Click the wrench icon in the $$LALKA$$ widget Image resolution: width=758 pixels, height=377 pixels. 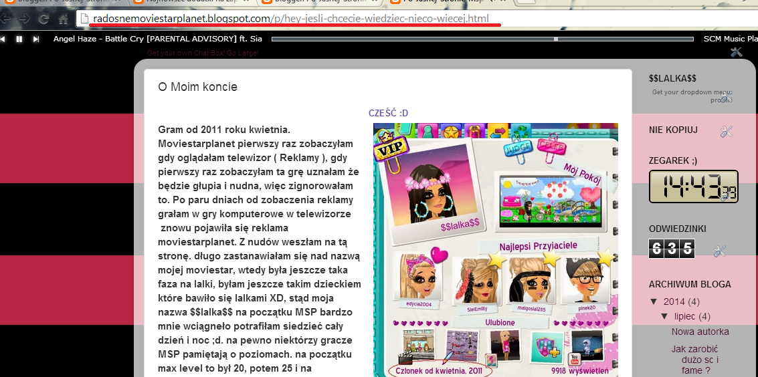[726, 96]
